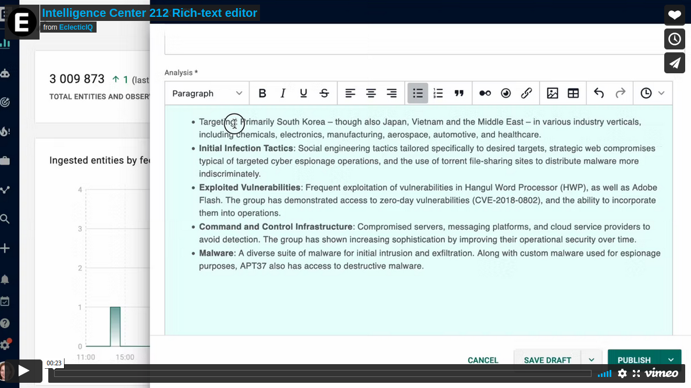Click CANCEL below the editor
Viewport: 691px width, 388px height.
pyautogui.click(x=483, y=360)
